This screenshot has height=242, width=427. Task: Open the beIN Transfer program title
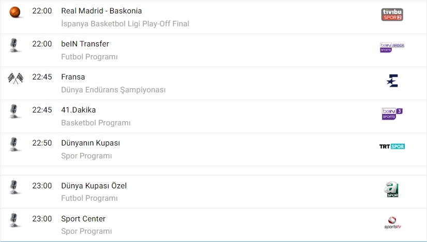coord(85,44)
